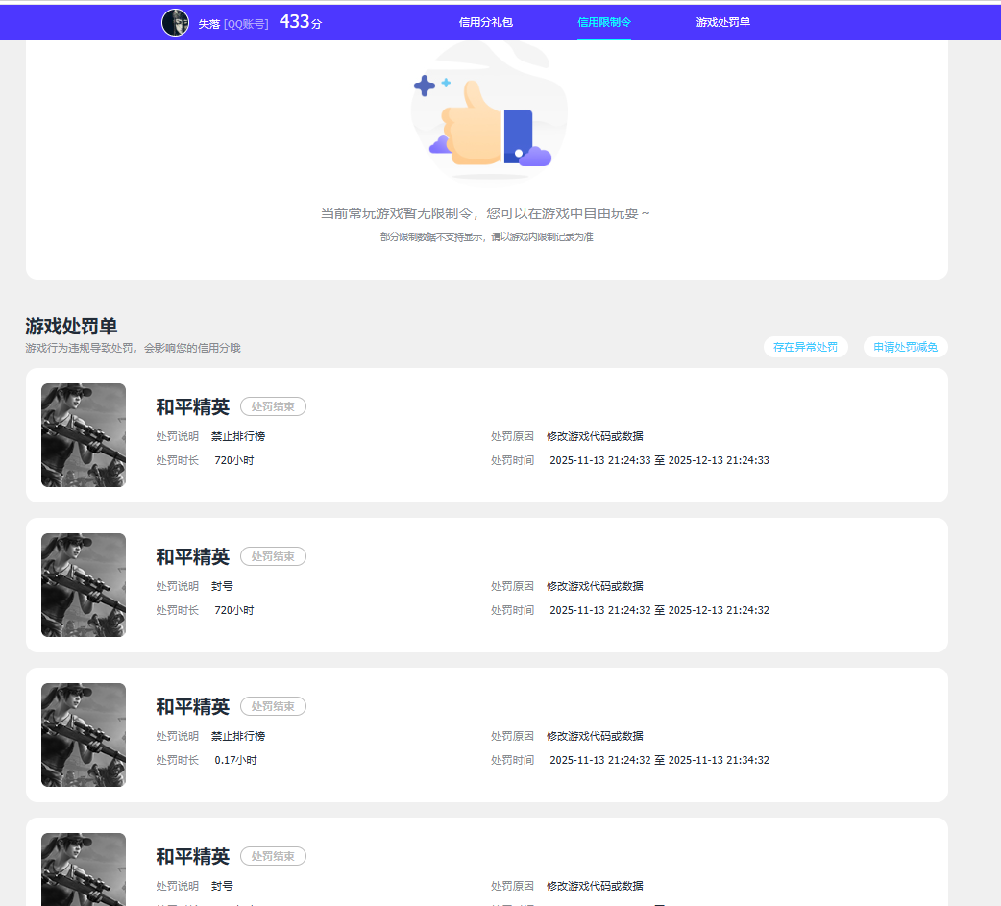Click time range ending 2025-12-13 21:24:32

[659, 610]
